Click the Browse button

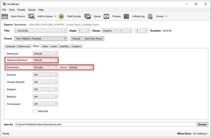point(202,124)
